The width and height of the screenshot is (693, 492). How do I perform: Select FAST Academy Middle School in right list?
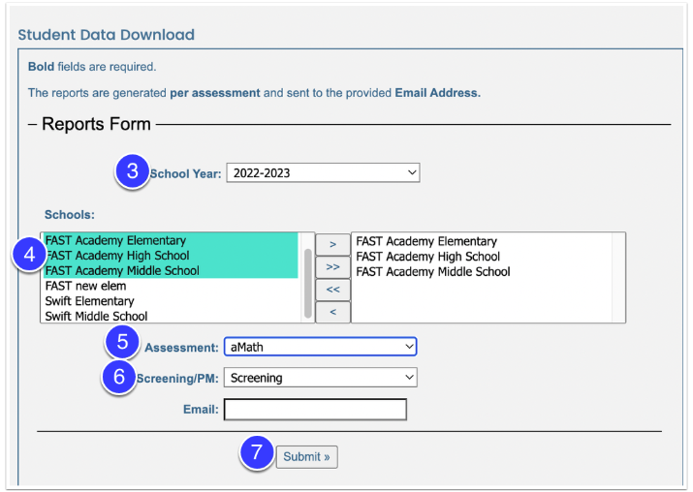(x=433, y=272)
